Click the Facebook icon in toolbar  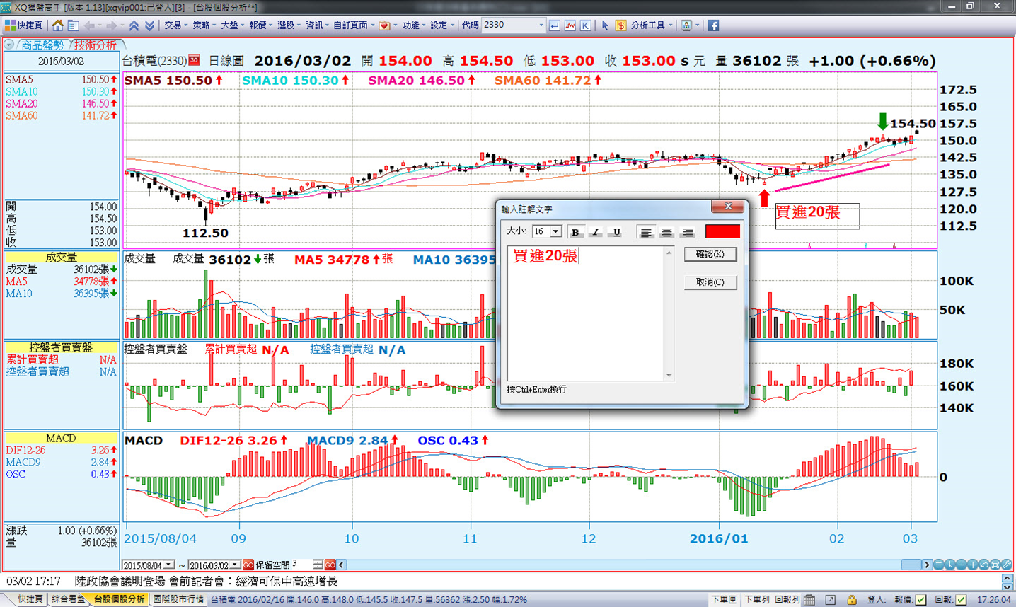(x=712, y=25)
